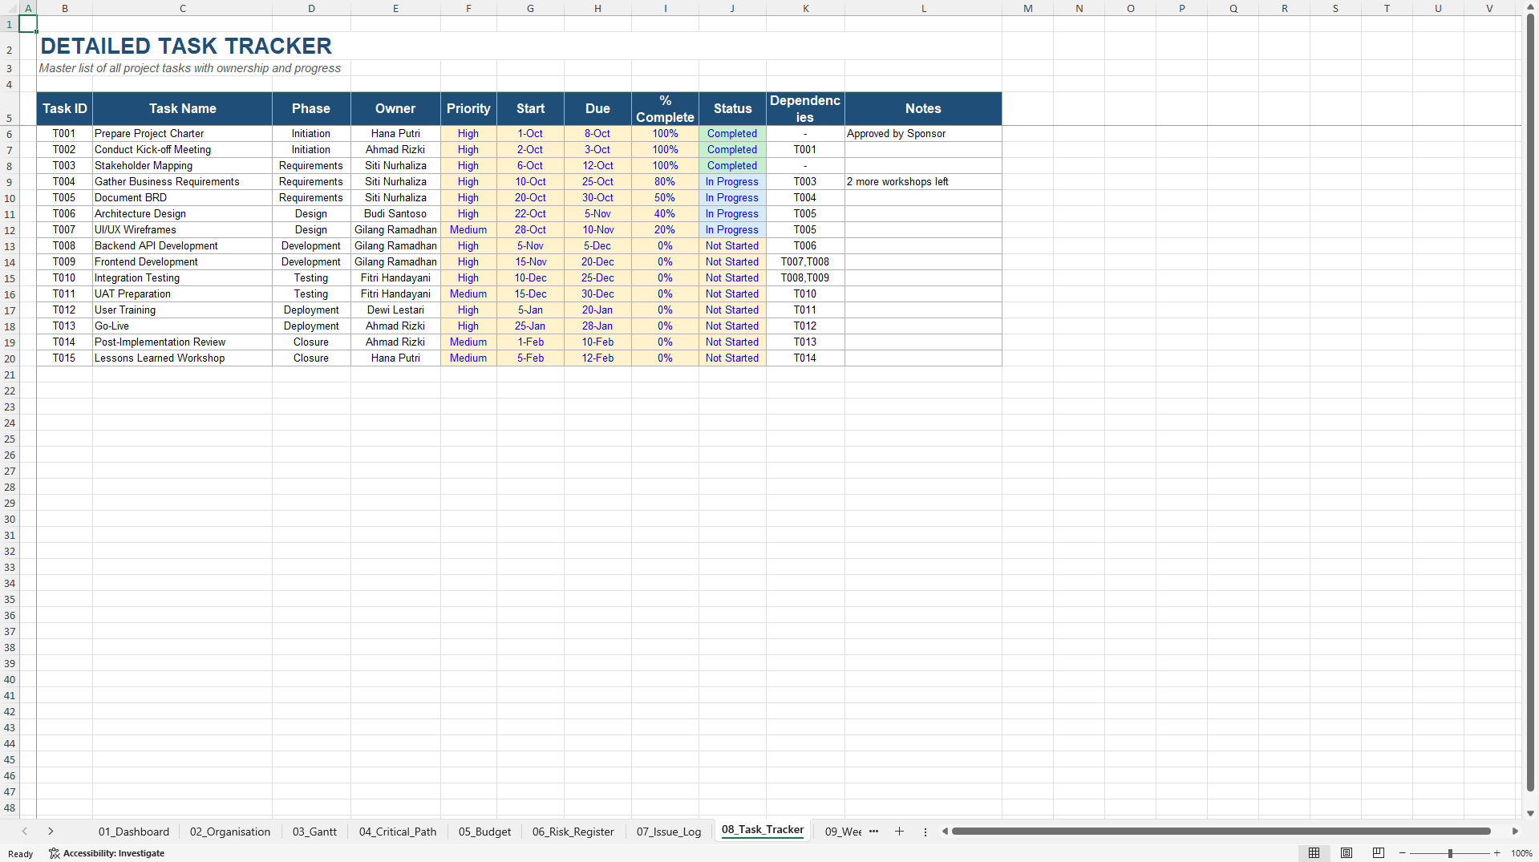
Task: Select the T015 task ID cell
Action: [x=64, y=358]
